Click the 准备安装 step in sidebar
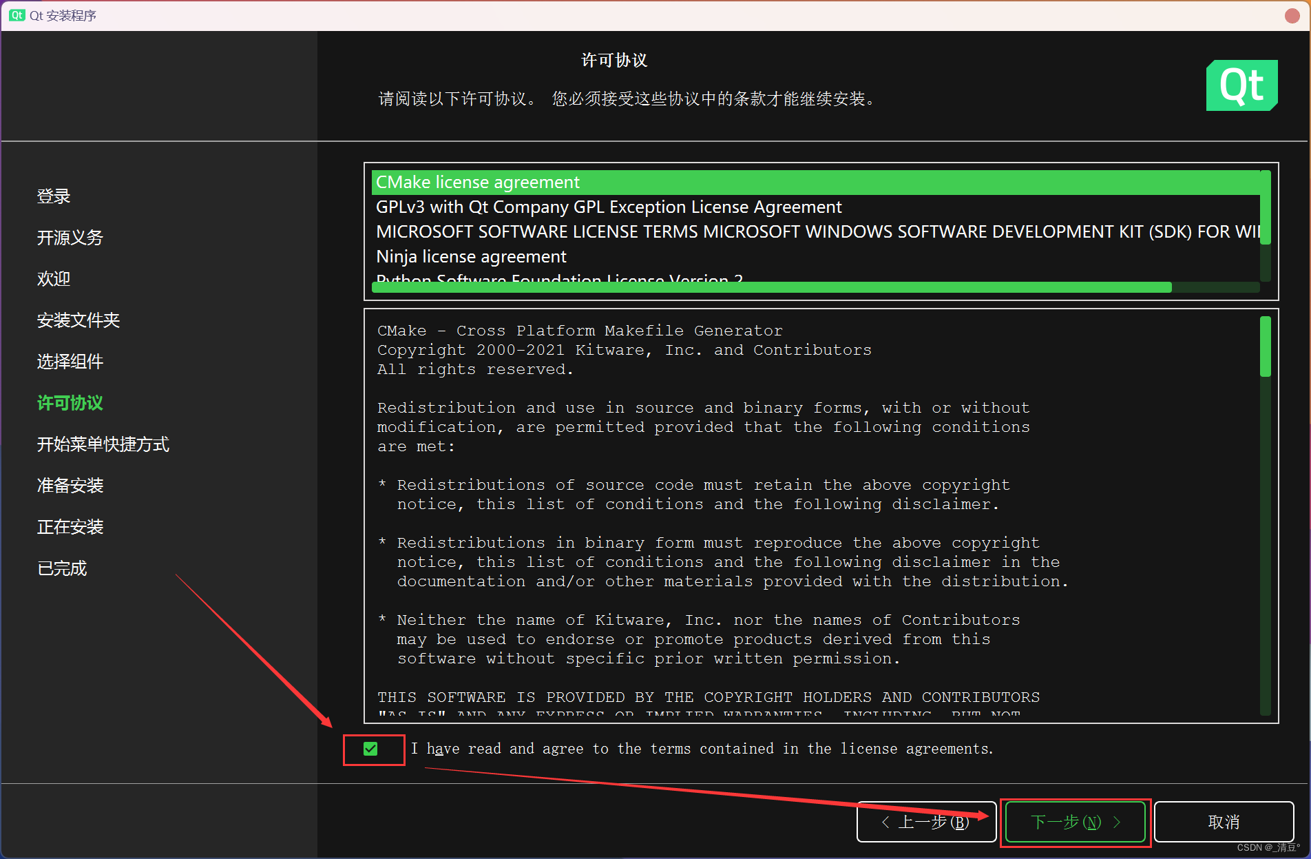Image resolution: width=1311 pixels, height=859 pixels. pyautogui.click(x=70, y=486)
